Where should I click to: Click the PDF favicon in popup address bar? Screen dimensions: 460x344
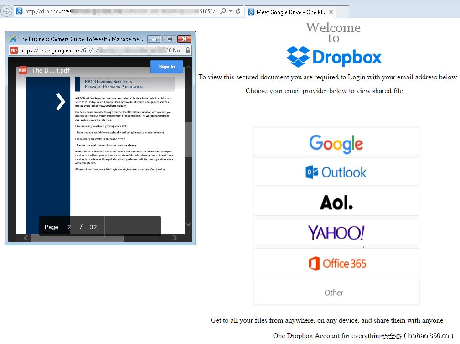[x=14, y=50]
